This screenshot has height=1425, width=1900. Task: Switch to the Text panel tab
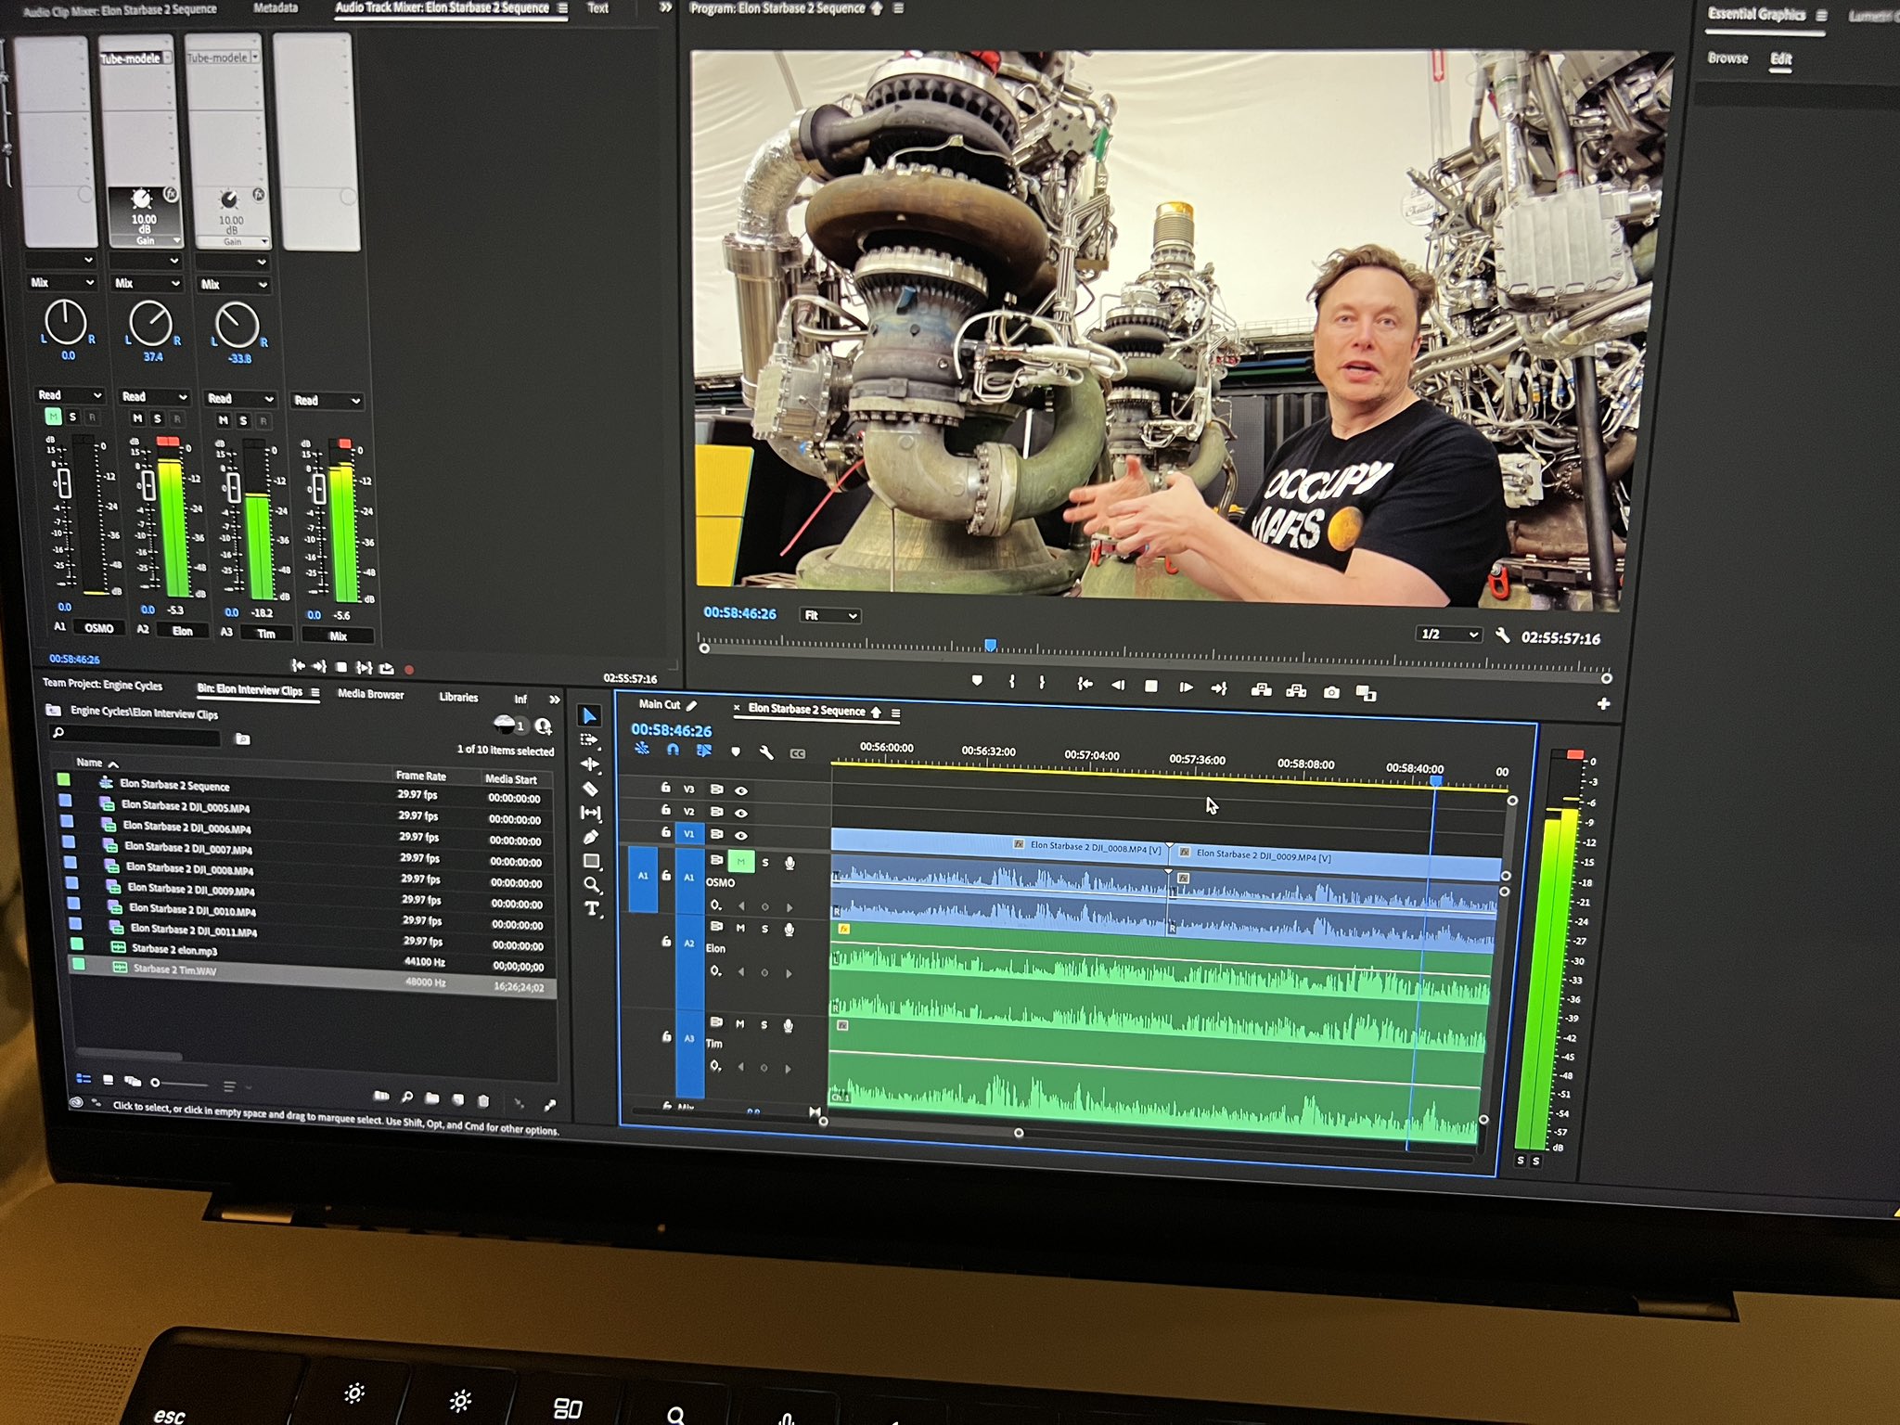coord(598,7)
